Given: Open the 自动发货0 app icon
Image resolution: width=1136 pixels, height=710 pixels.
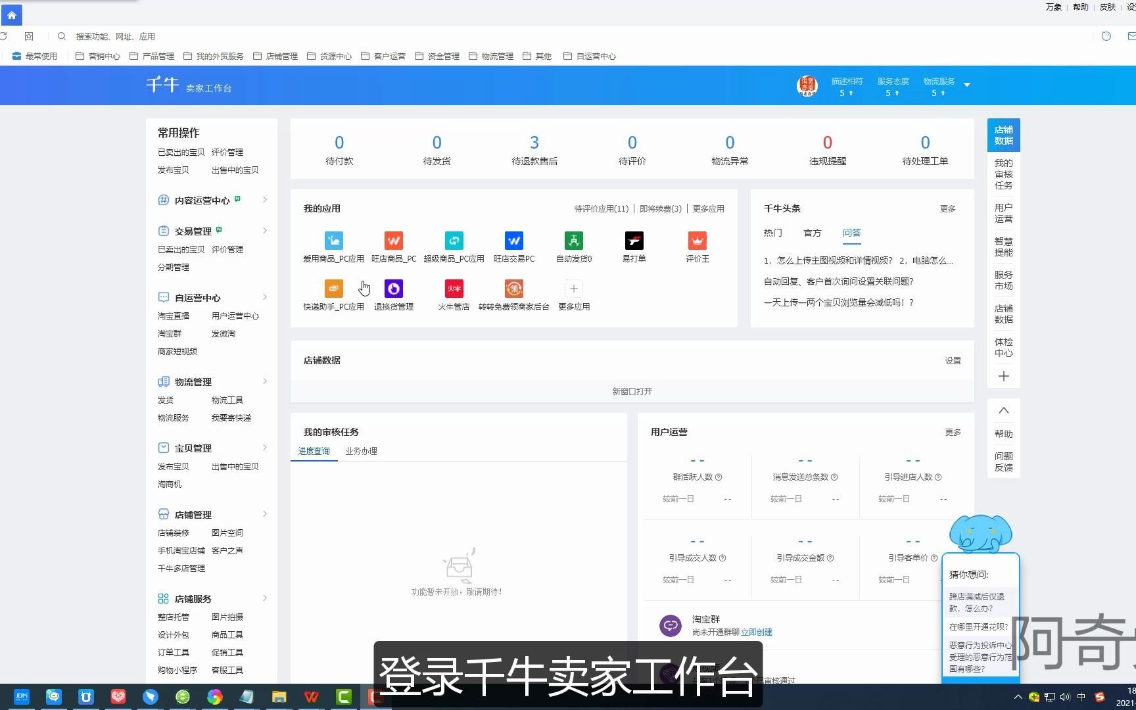Looking at the screenshot, I should point(574,241).
